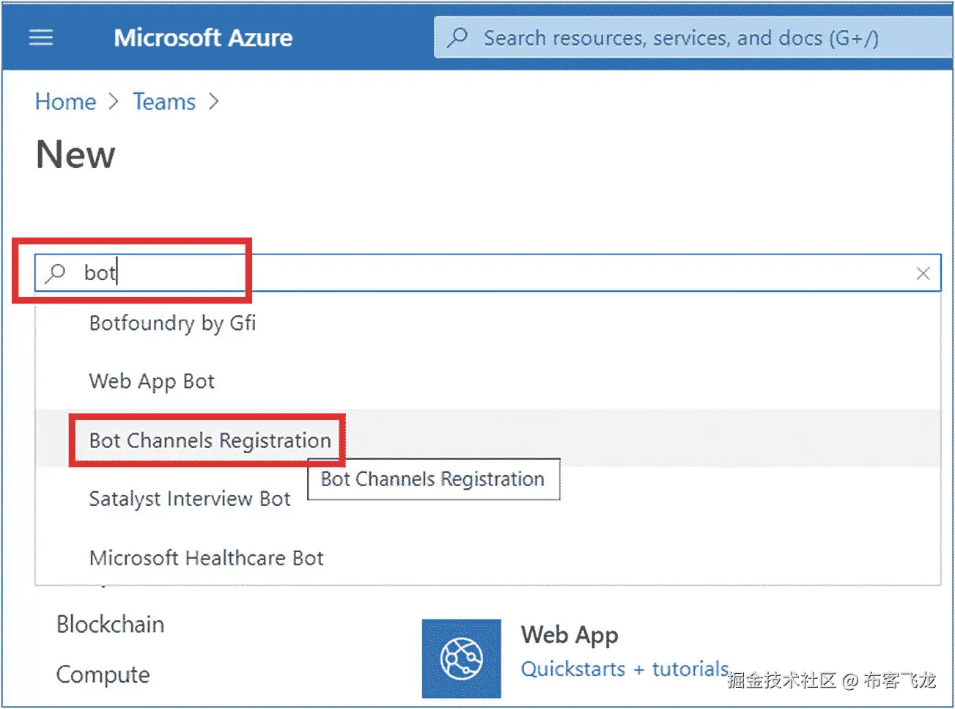Open the Blockchain category
Image resolution: width=955 pixels, height=709 pixels.
[110, 624]
